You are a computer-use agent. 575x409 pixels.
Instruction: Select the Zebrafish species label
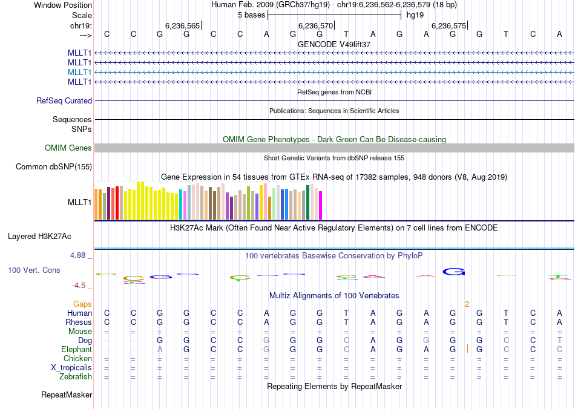tap(76, 376)
